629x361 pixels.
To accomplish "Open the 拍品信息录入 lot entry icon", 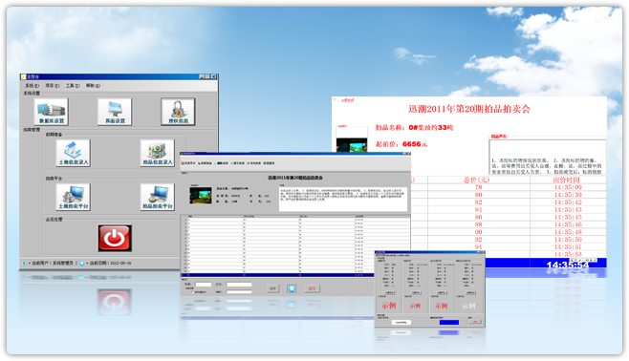I will coord(157,153).
